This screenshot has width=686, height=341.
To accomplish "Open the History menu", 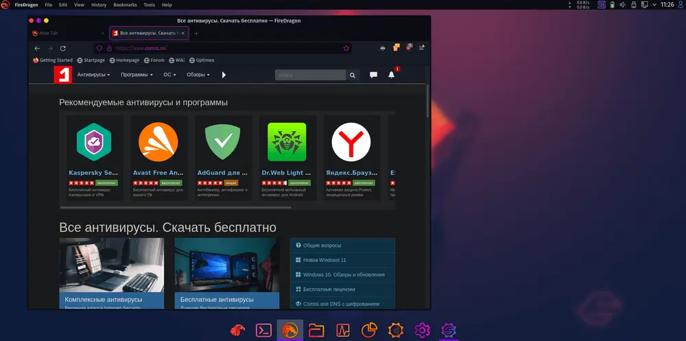I will coord(99,5).
